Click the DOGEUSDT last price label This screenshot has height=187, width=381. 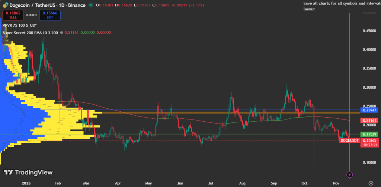tap(350, 140)
